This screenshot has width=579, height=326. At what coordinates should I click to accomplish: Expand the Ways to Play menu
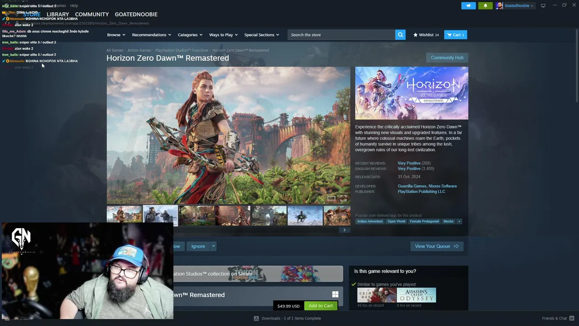tap(223, 35)
